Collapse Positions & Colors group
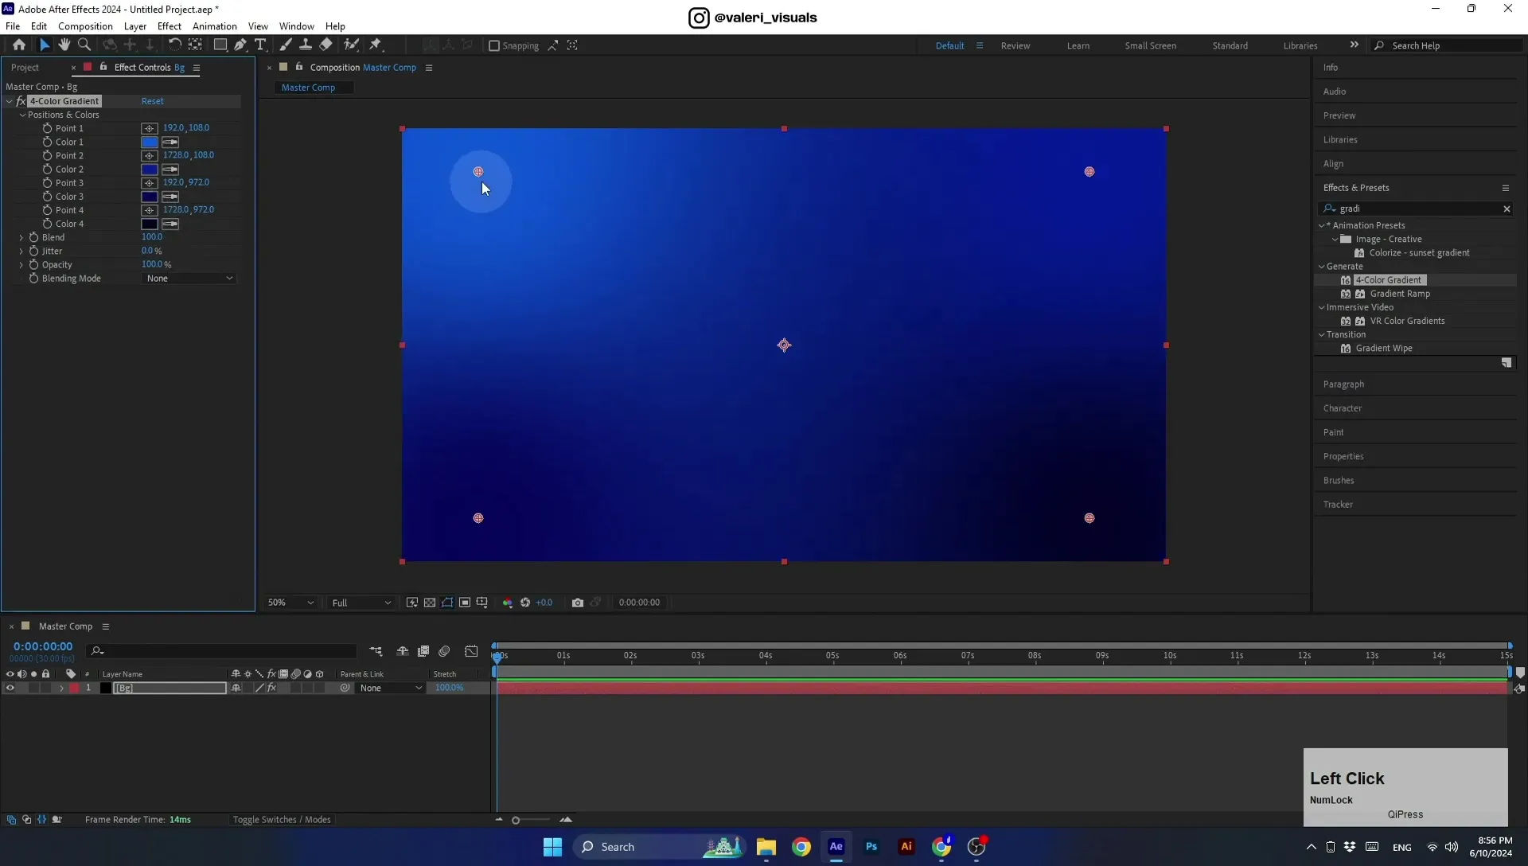Viewport: 1528px width, 866px height. pyautogui.click(x=23, y=115)
